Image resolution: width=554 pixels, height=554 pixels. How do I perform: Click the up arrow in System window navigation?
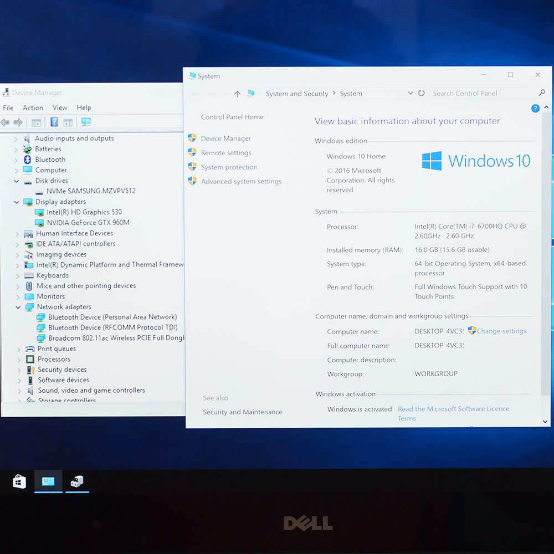pos(237,94)
